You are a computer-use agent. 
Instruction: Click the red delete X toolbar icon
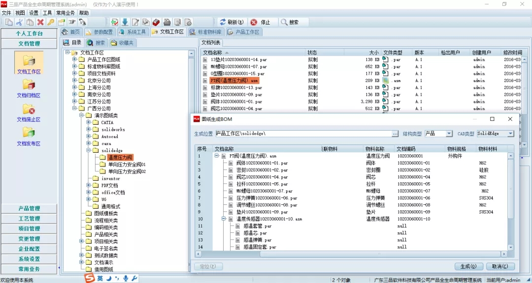[40, 22]
